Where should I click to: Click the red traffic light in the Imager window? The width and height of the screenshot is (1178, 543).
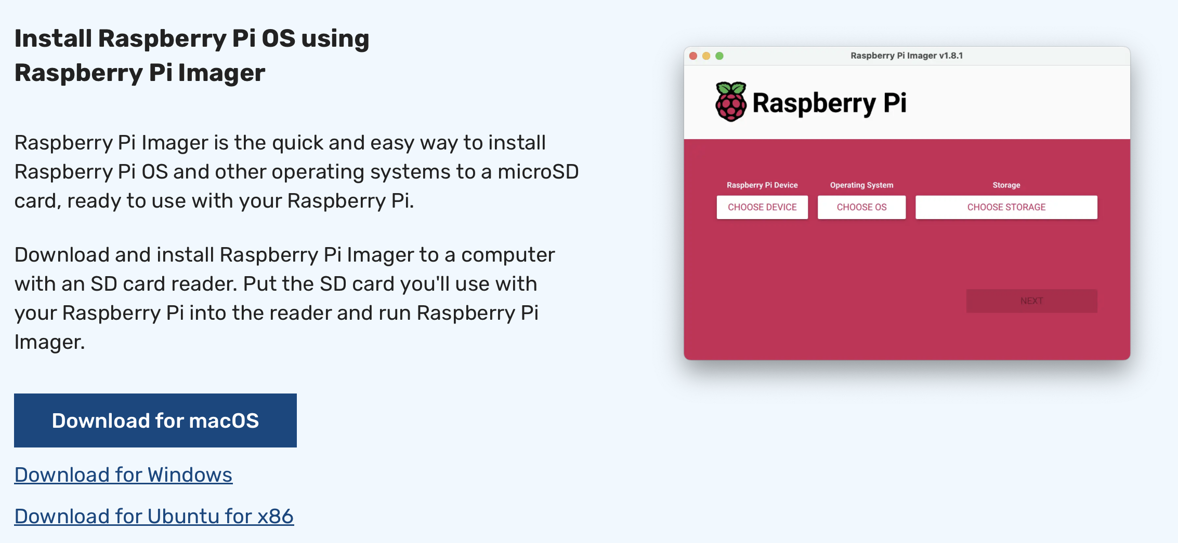tap(693, 56)
